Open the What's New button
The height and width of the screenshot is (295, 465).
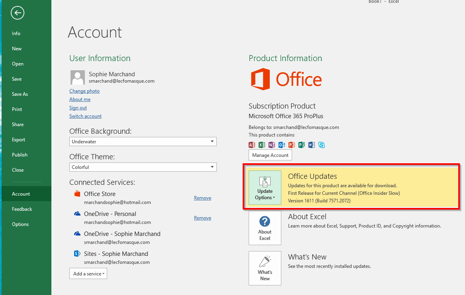pyautogui.click(x=265, y=268)
